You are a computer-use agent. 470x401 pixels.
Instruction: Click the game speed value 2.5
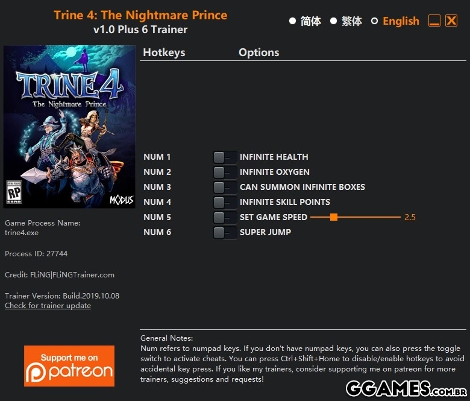[410, 217]
